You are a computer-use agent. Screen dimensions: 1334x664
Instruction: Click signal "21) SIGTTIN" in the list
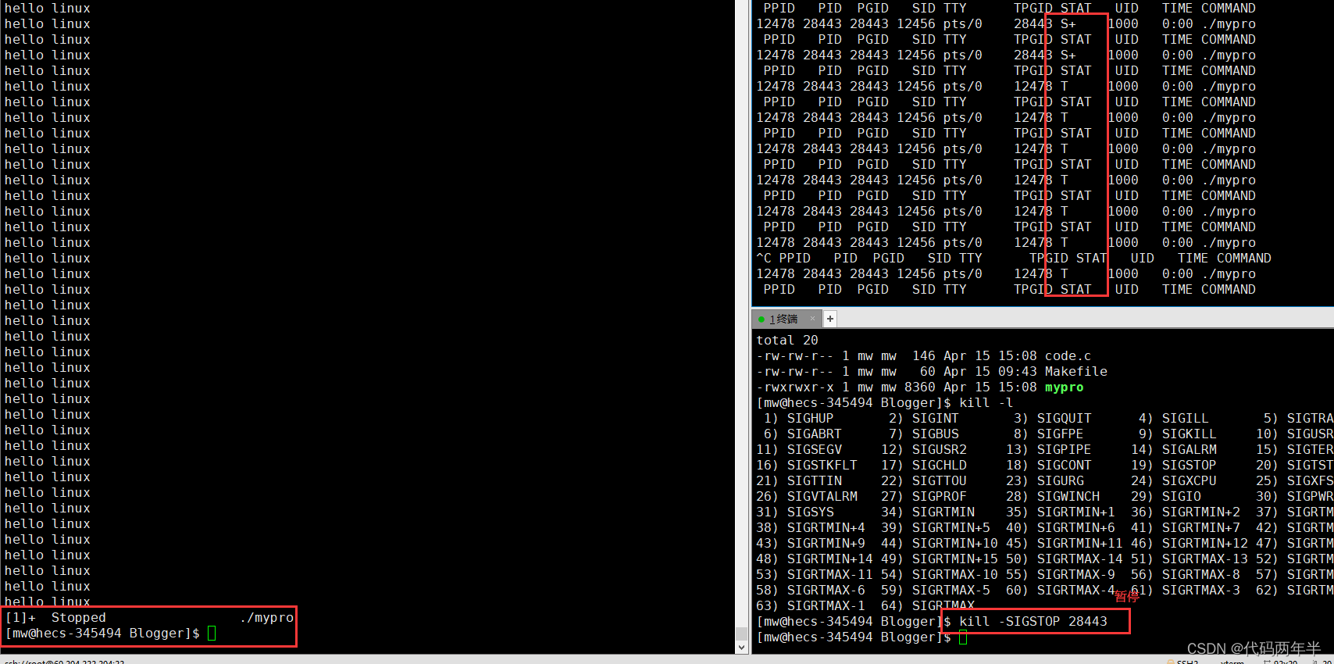coord(798,481)
